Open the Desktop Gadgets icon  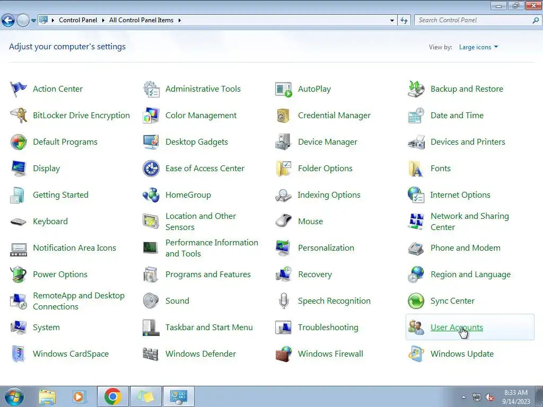point(151,142)
